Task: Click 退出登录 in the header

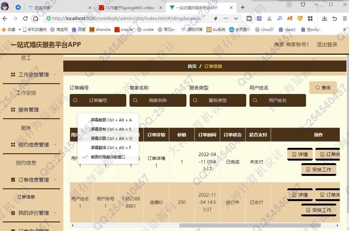Action: 327,45
